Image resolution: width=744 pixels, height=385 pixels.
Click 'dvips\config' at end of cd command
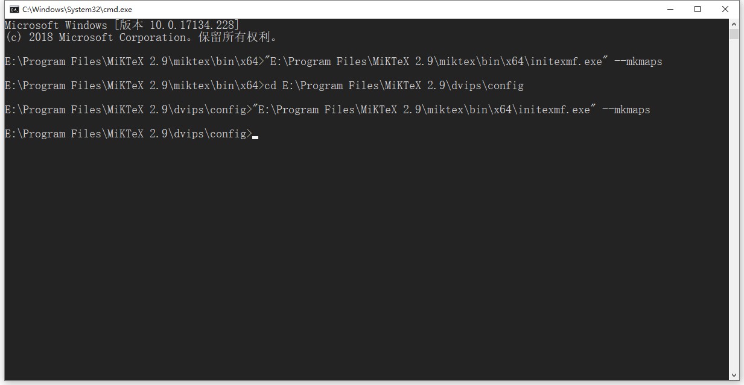(487, 86)
